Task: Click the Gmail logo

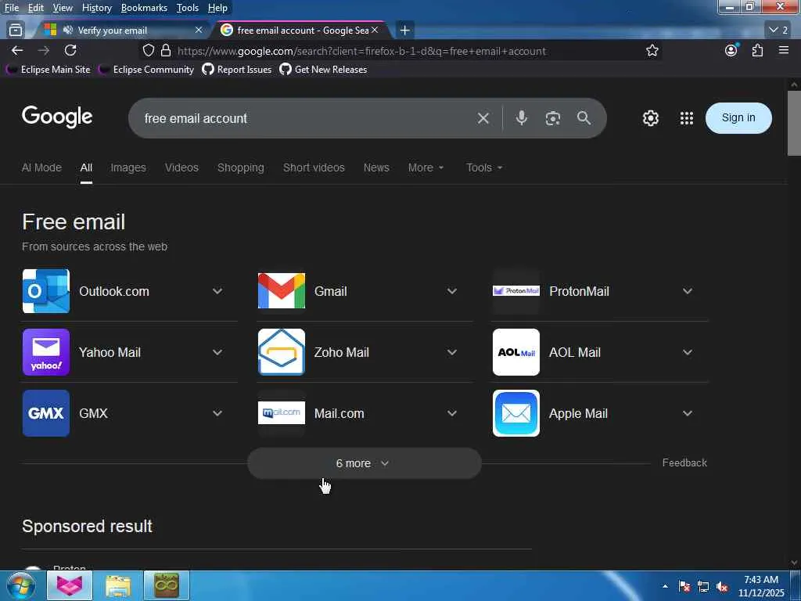Action: (282, 291)
